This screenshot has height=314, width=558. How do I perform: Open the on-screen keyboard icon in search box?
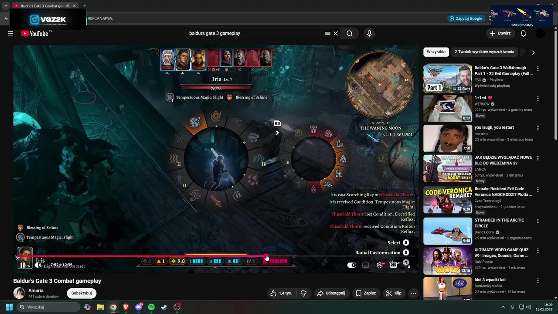pos(328,34)
